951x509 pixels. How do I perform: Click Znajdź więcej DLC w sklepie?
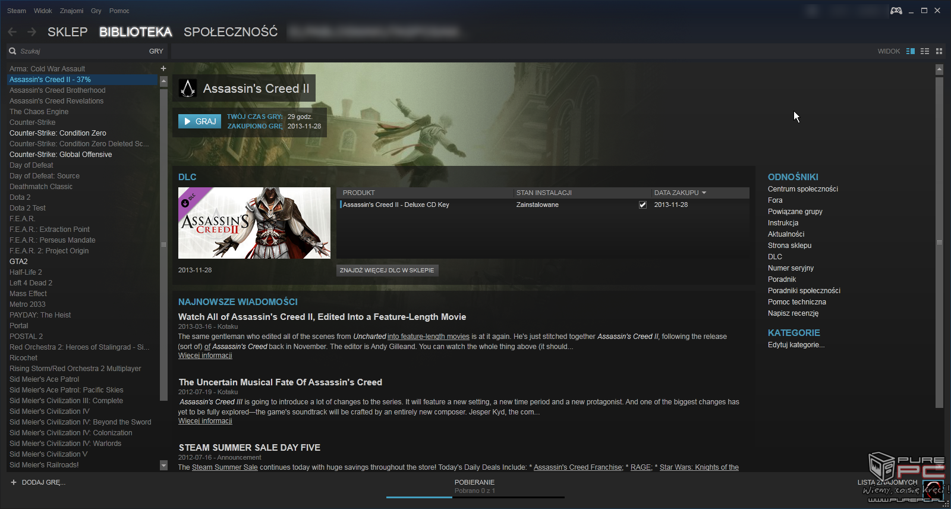point(387,270)
